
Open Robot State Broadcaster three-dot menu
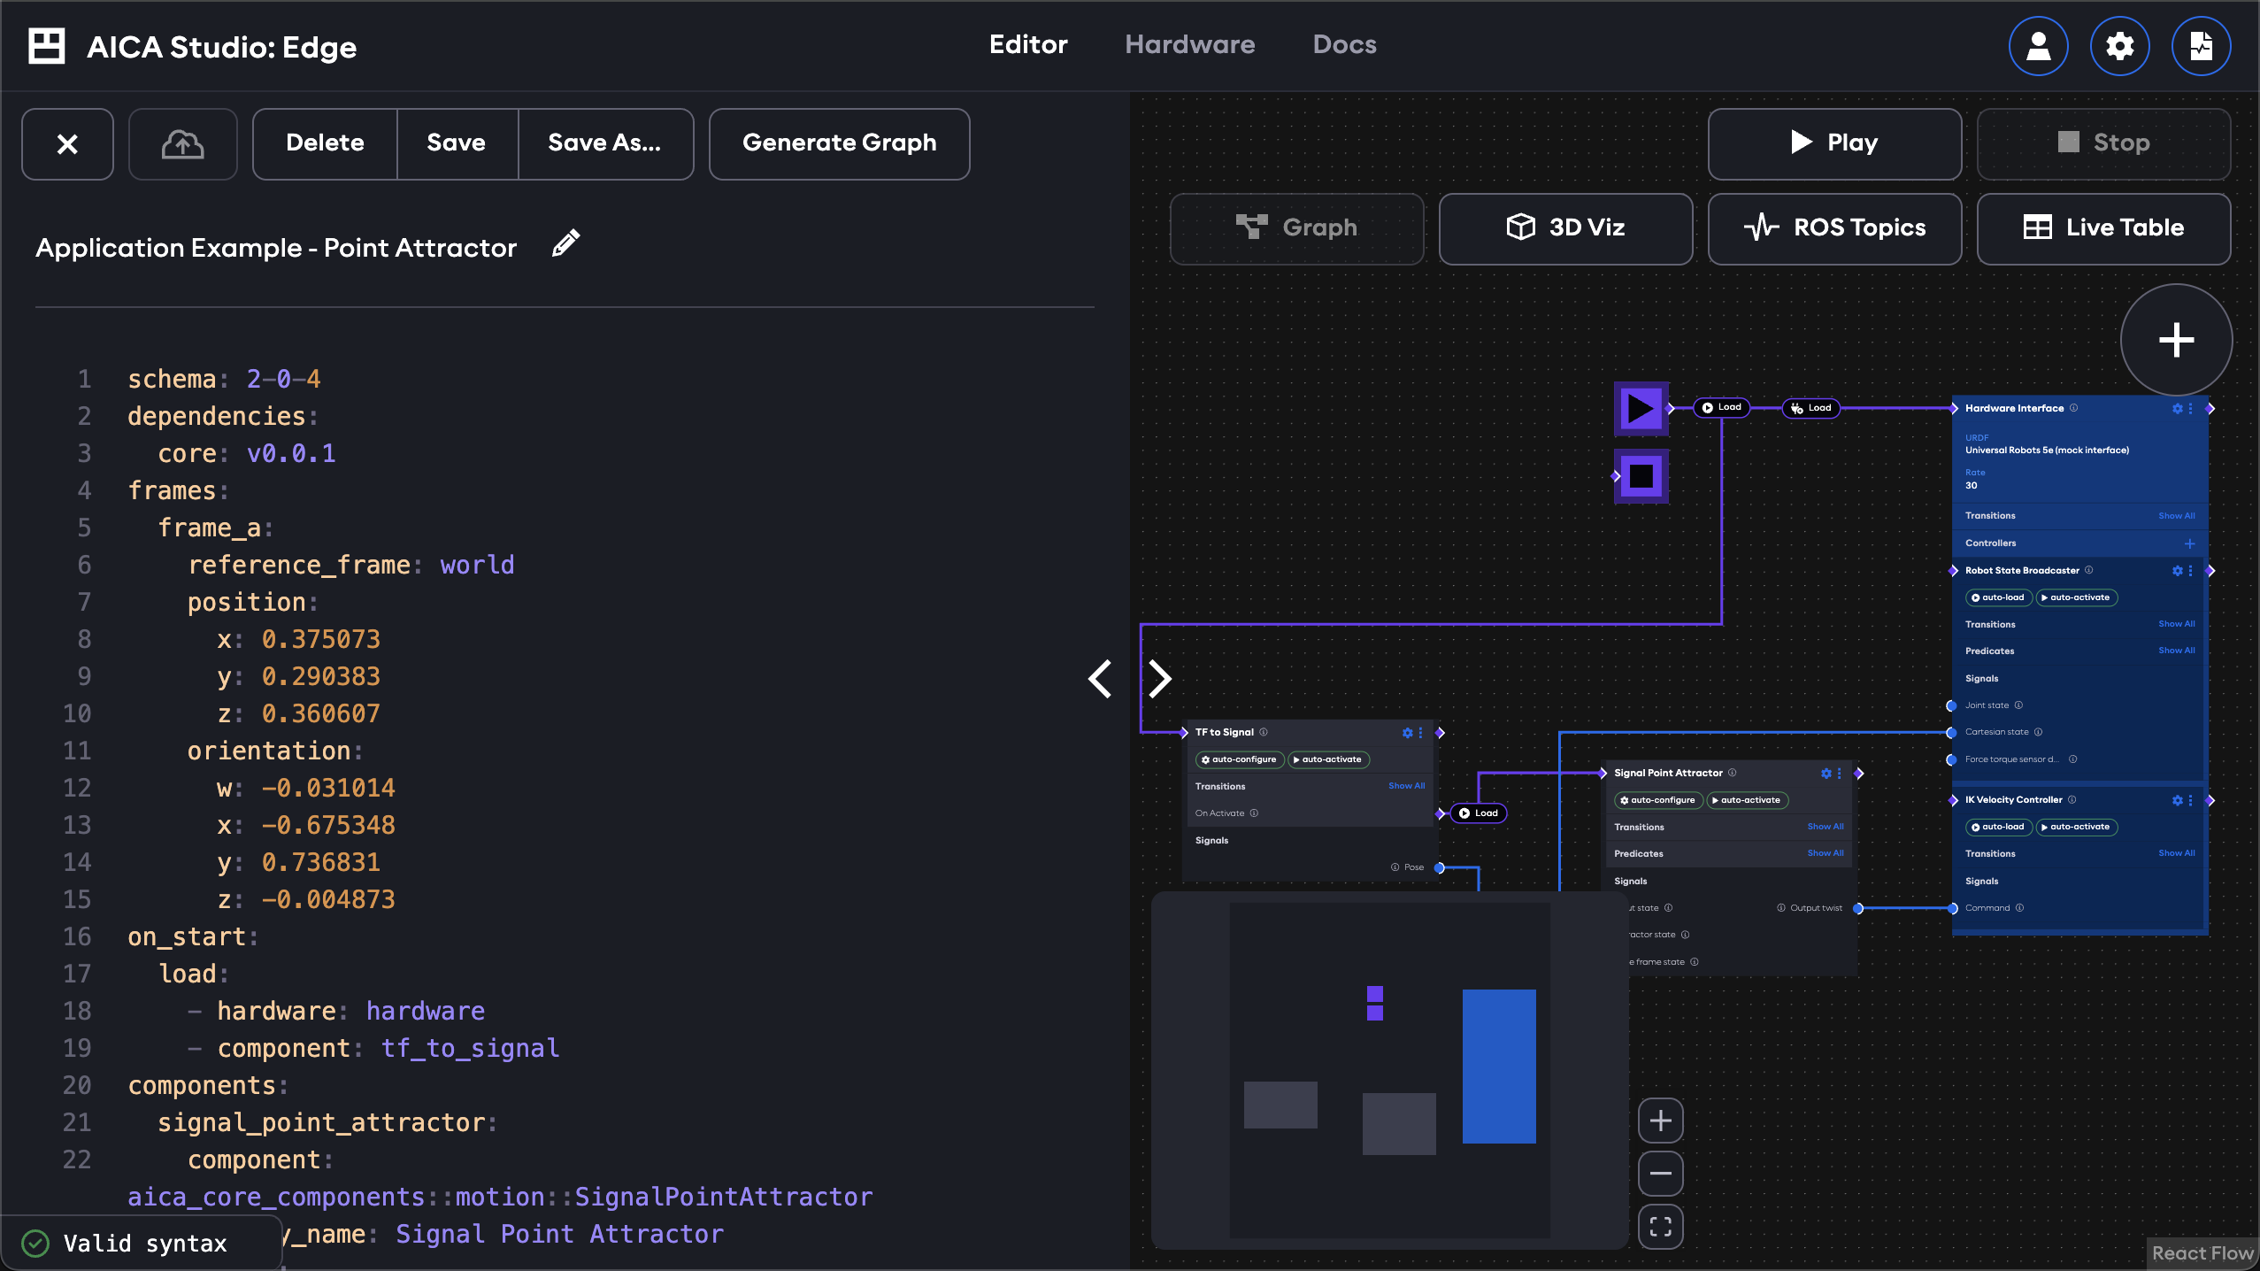[x=2190, y=570]
